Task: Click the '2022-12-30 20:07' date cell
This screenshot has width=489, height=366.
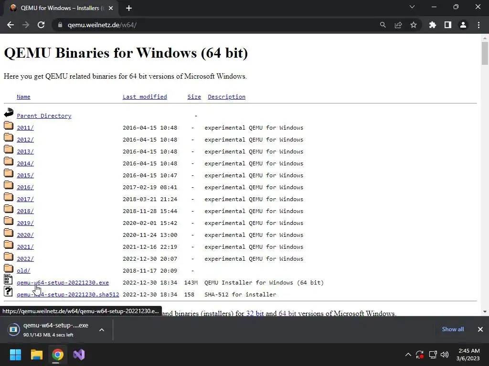Action: 150,259
